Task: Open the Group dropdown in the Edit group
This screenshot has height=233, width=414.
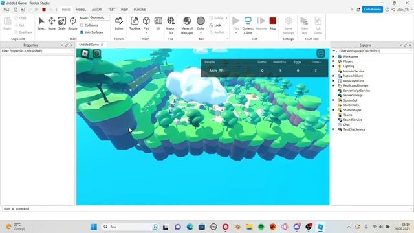Action: coord(226,18)
